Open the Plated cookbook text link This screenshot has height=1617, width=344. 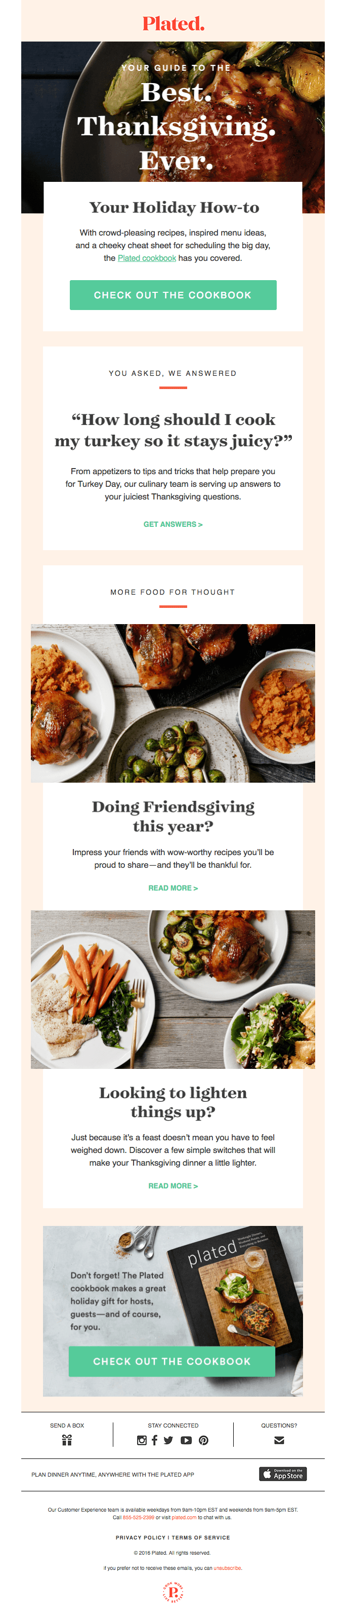click(147, 258)
